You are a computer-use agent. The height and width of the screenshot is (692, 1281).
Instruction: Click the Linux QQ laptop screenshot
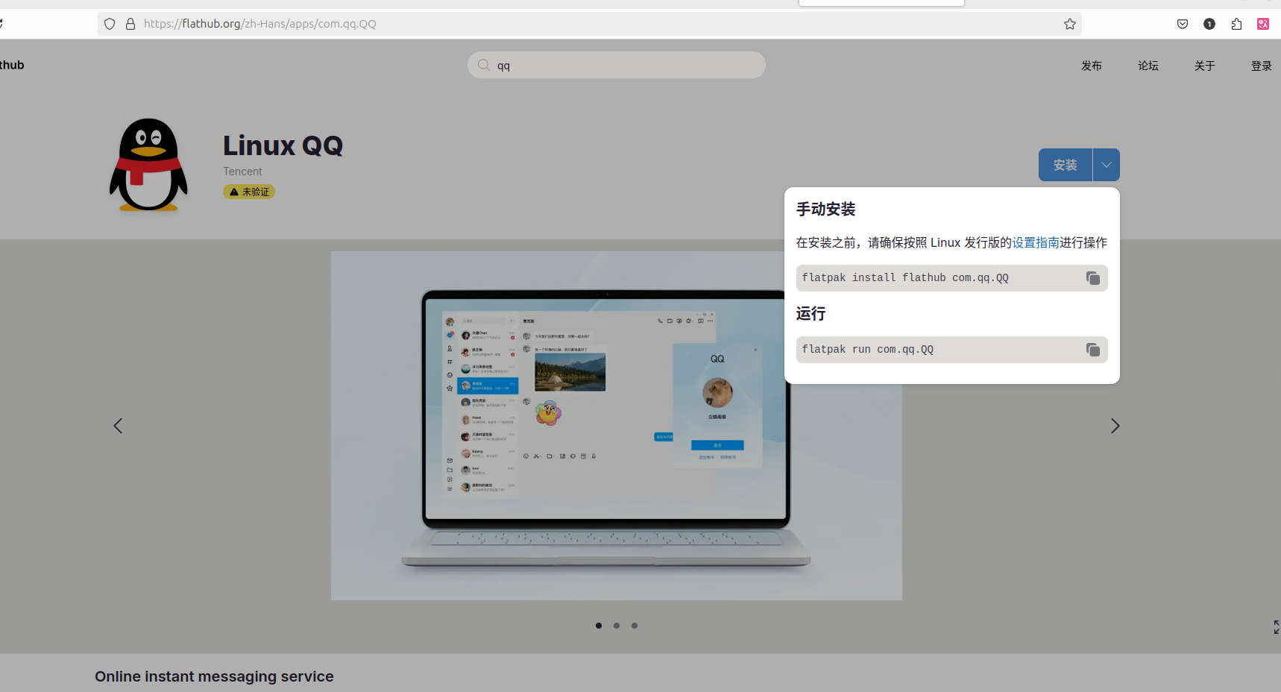(x=617, y=426)
